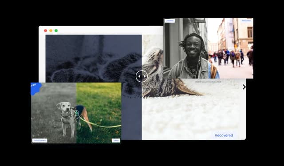The height and width of the screenshot is (166, 284).
Task: Click the blue badge on the dog photo corner
Action: click(x=35, y=88)
